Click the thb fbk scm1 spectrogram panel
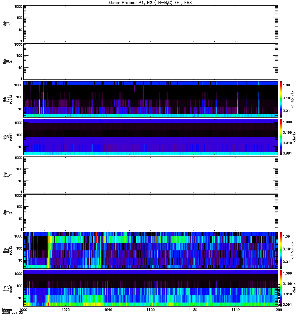Screen dimensions: 301x321 coord(150,137)
